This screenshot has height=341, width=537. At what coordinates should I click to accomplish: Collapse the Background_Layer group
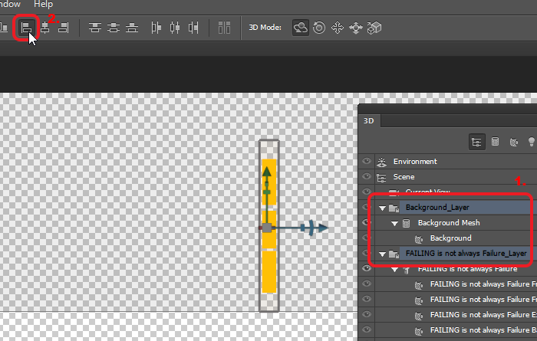tap(382, 208)
